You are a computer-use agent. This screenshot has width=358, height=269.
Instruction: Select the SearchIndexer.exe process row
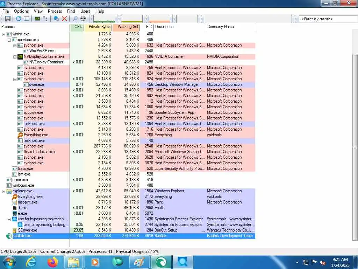click(127, 152)
